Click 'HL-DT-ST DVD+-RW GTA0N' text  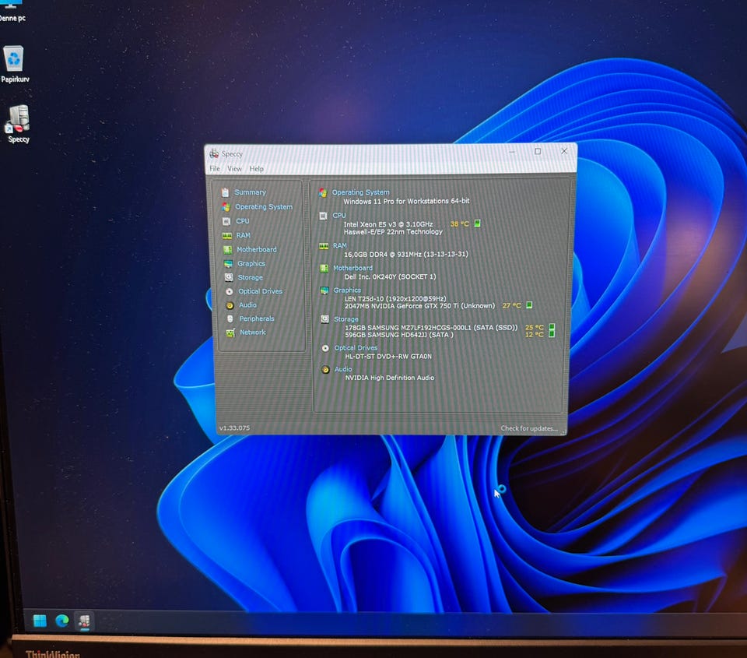coord(388,356)
